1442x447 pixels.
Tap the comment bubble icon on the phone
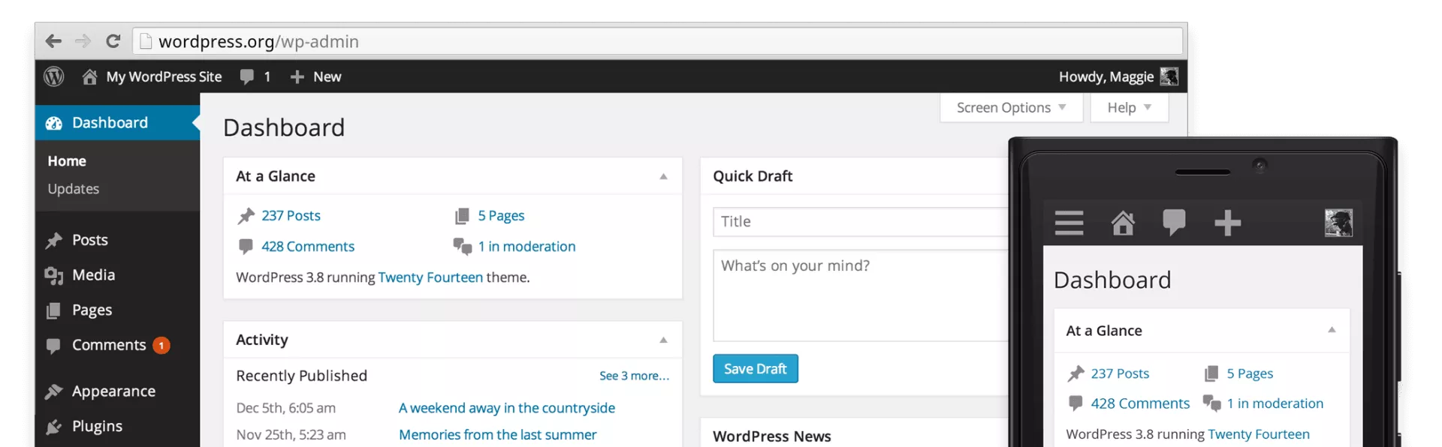pos(1174,223)
